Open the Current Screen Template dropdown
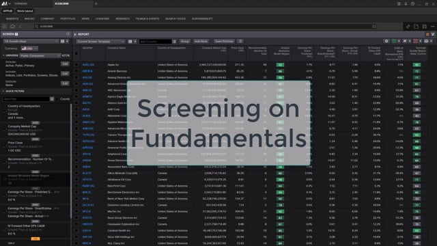 point(100,41)
